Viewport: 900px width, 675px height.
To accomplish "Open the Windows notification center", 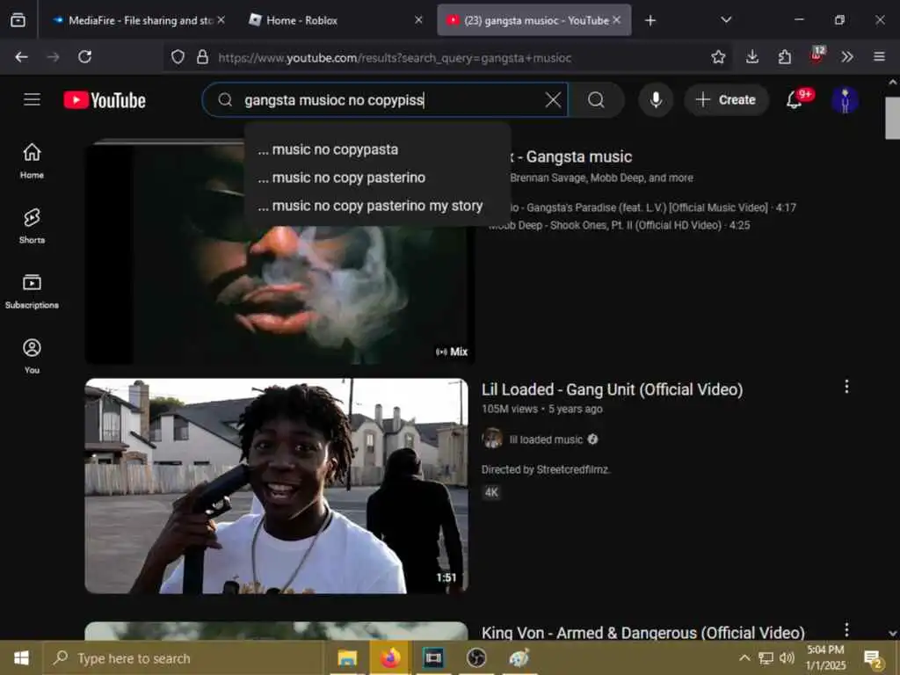I will [874, 658].
